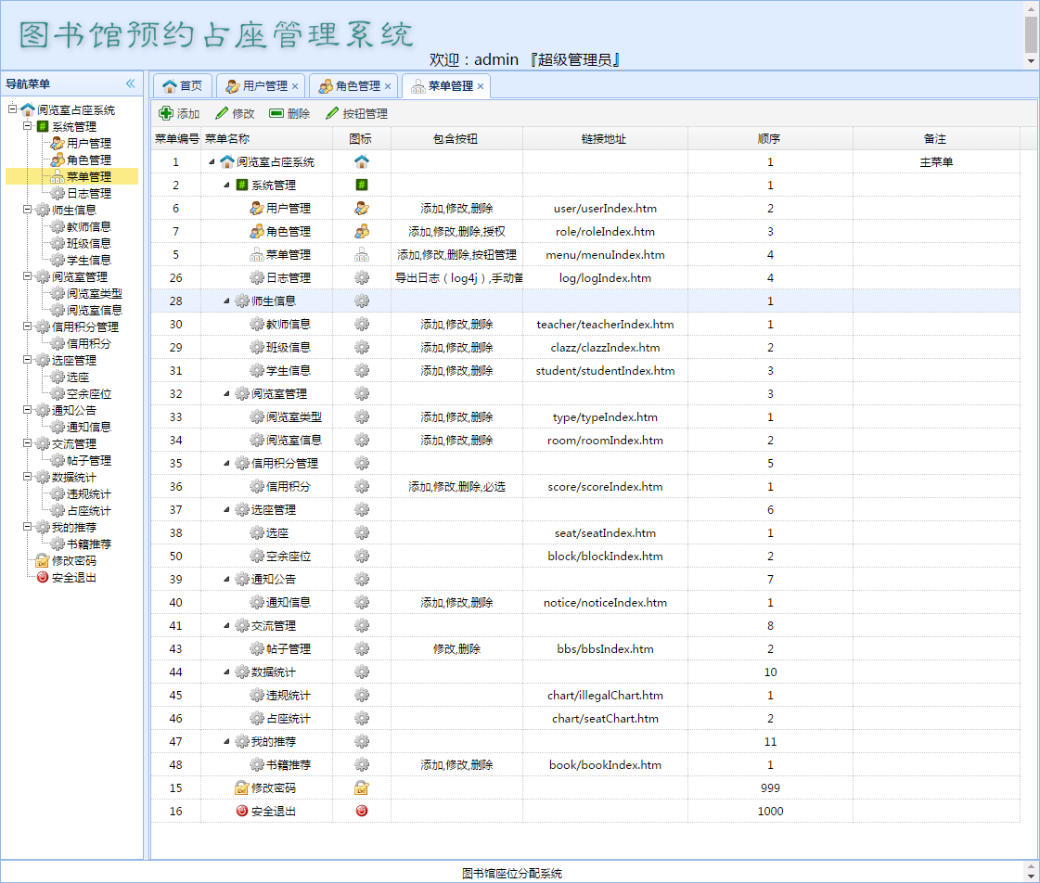Click gear icon in 通知信息 row icon column
Viewport: 1040px width, 883px height.
tap(362, 603)
